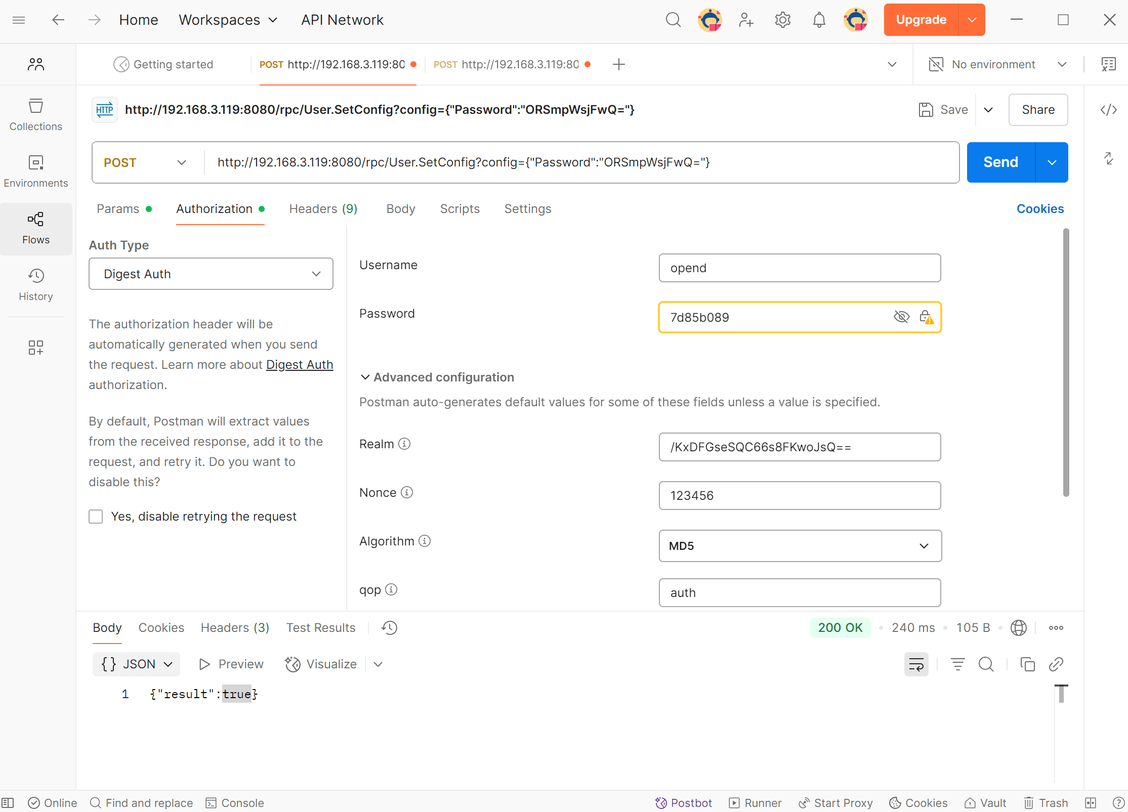Open the History sidebar panel
Viewport: 1128px width, 812px height.
coord(35,284)
